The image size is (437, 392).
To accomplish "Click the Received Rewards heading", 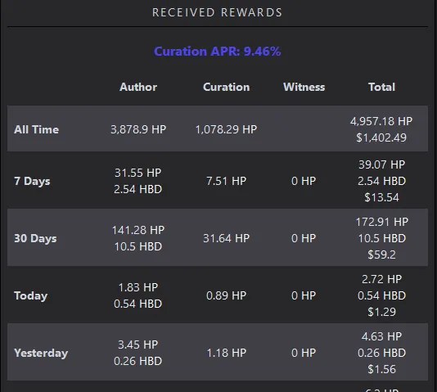I will pos(218,12).
